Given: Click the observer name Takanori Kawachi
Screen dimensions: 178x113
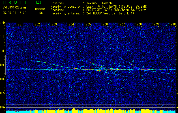Looking at the screenshot, I should 100,3.
